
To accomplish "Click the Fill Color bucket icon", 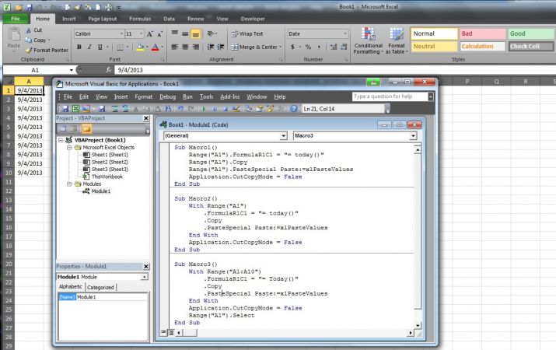I will click(141, 47).
